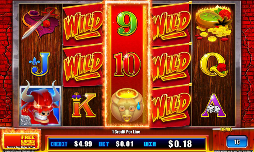Screen dimensions: 254x152
Task: Open the 1¢ denomination button
Action: click(x=237, y=142)
